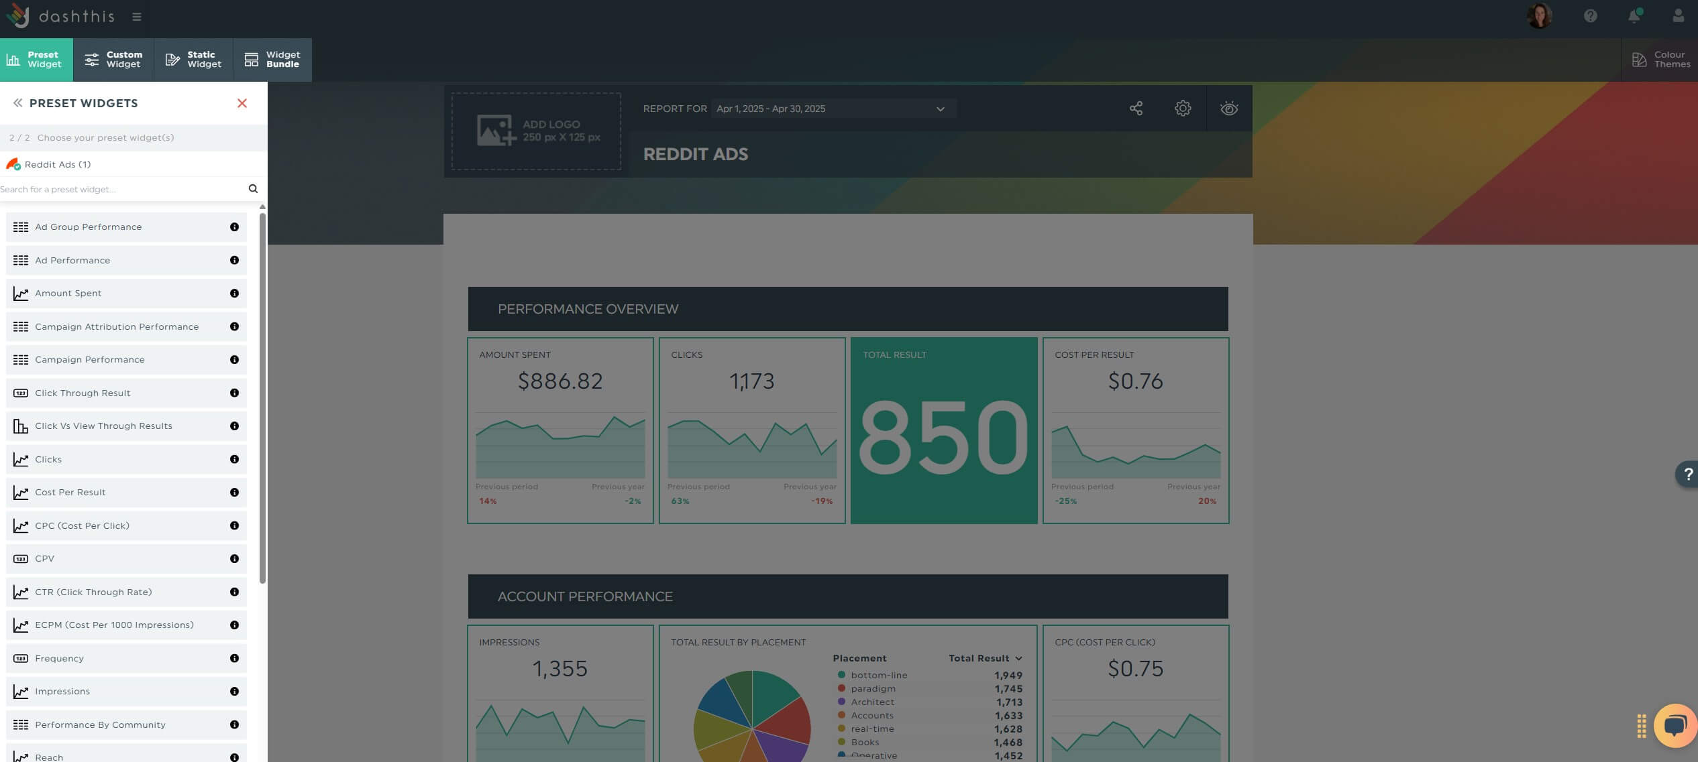Image resolution: width=1698 pixels, height=762 pixels.
Task: Select CTR (Click Through Rate) widget
Action: [126, 592]
